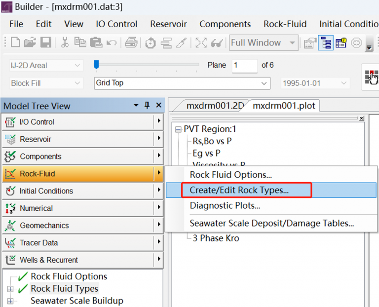The image size is (379, 307).
Task: Switch to the mxdrm001.2D tab
Action: click(x=215, y=106)
